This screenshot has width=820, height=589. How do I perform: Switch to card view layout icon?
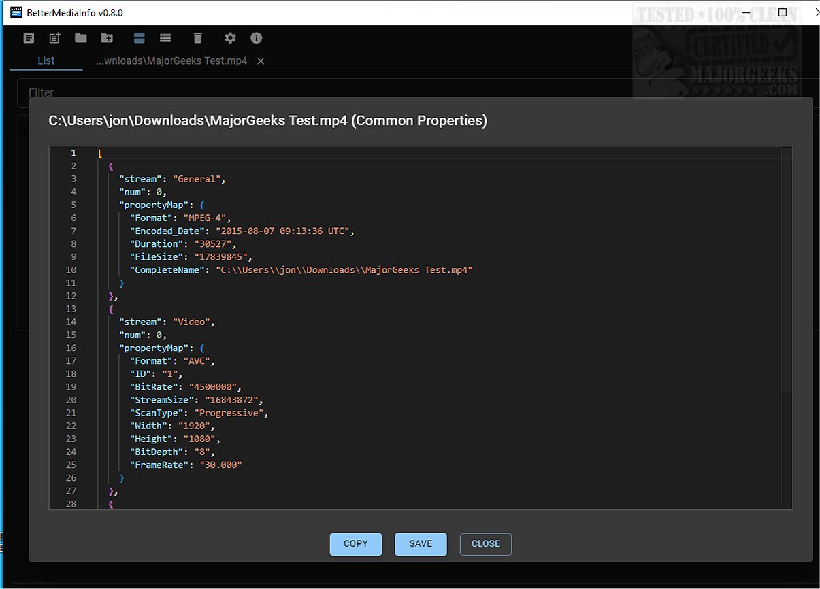click(x=140, y=38)
